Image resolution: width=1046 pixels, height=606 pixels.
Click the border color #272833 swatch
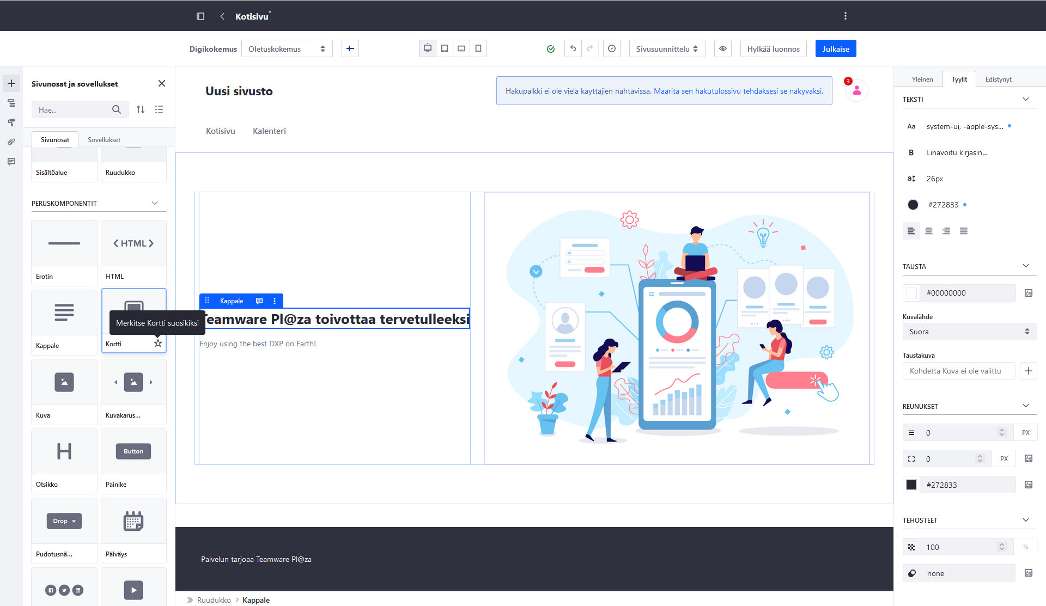[911, 485]
